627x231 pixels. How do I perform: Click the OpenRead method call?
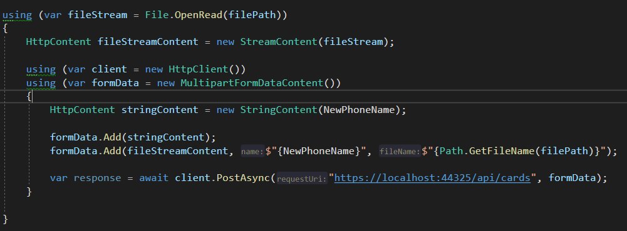point(199,16)
